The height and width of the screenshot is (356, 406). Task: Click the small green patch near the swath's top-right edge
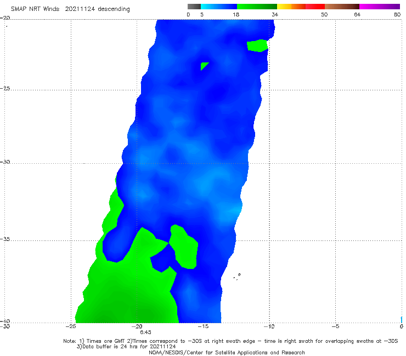click(257, 46)
